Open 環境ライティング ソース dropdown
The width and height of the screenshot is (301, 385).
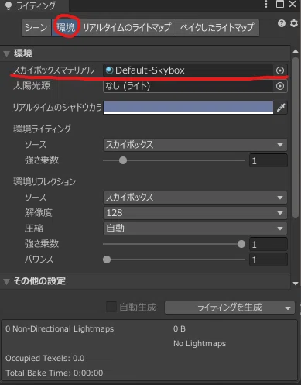coord(195,145)
